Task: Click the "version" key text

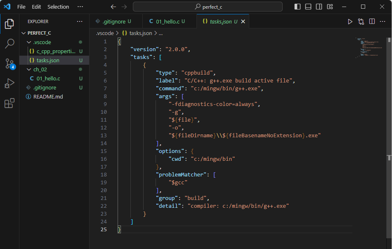Action: click(x=144, y=49)
